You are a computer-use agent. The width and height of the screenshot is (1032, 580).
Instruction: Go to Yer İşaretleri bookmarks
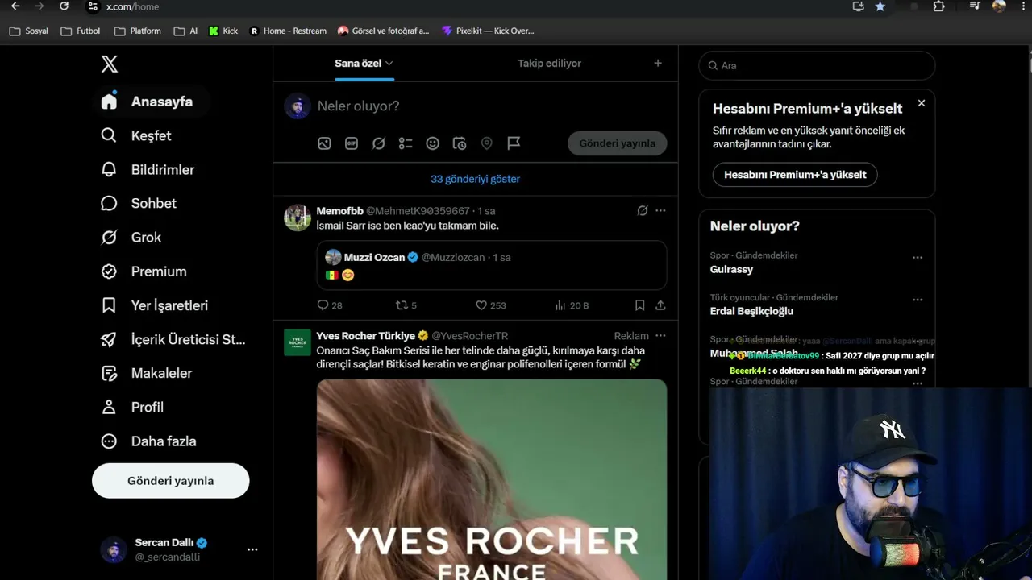[x=155, y=305]
